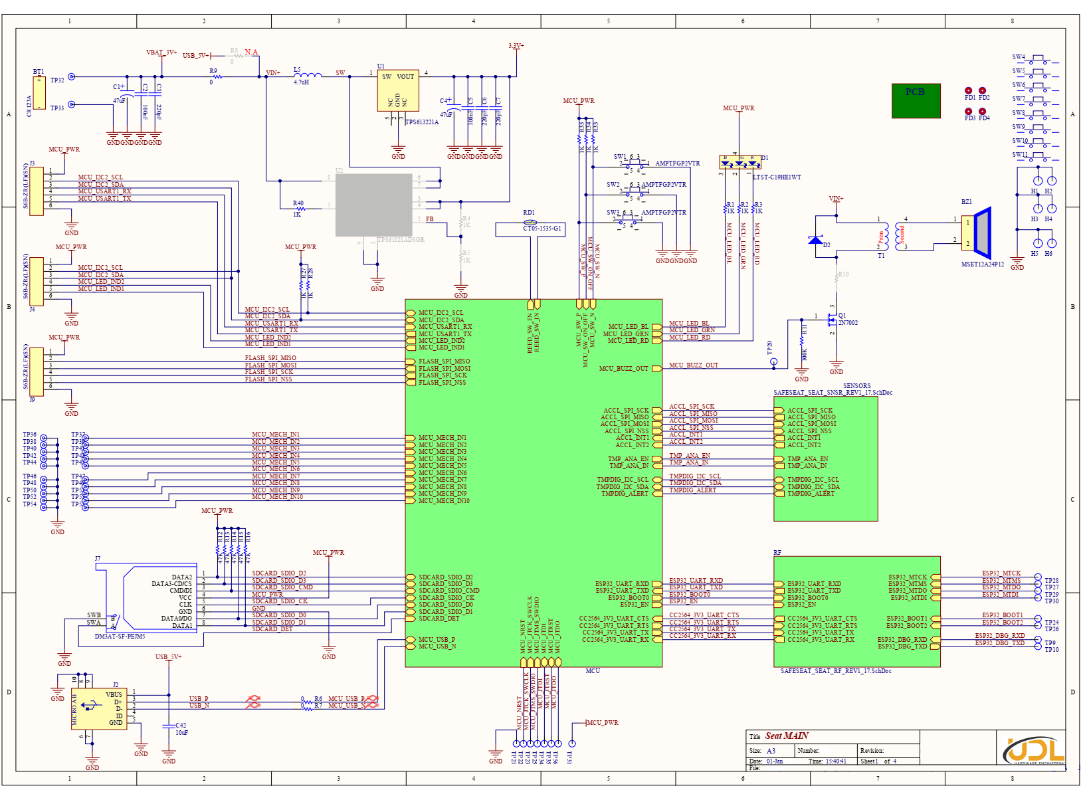
Task: Select the grey TPS61021ADSGR chip body
Action: 373,205
